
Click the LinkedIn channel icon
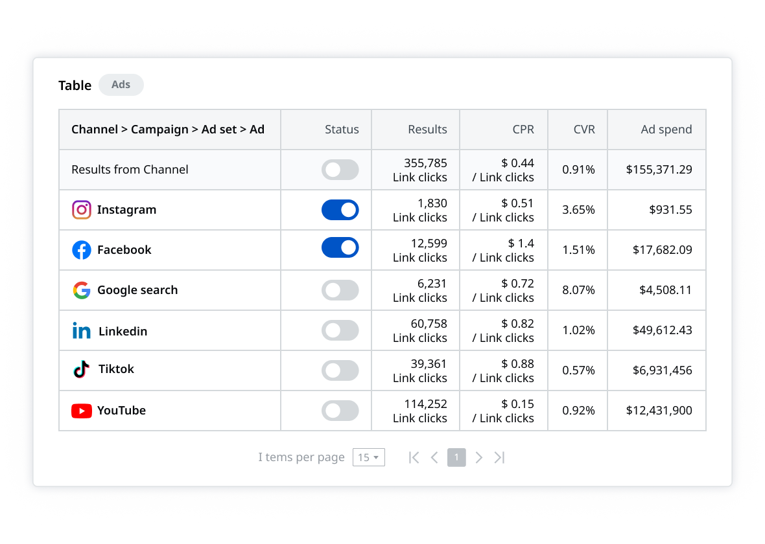(x=81, y=330)
